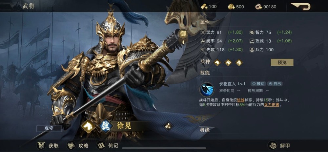Click the 兵力伤害 underlined link
The width and height of the screenshot is (328, 152).
click(272, 105)
